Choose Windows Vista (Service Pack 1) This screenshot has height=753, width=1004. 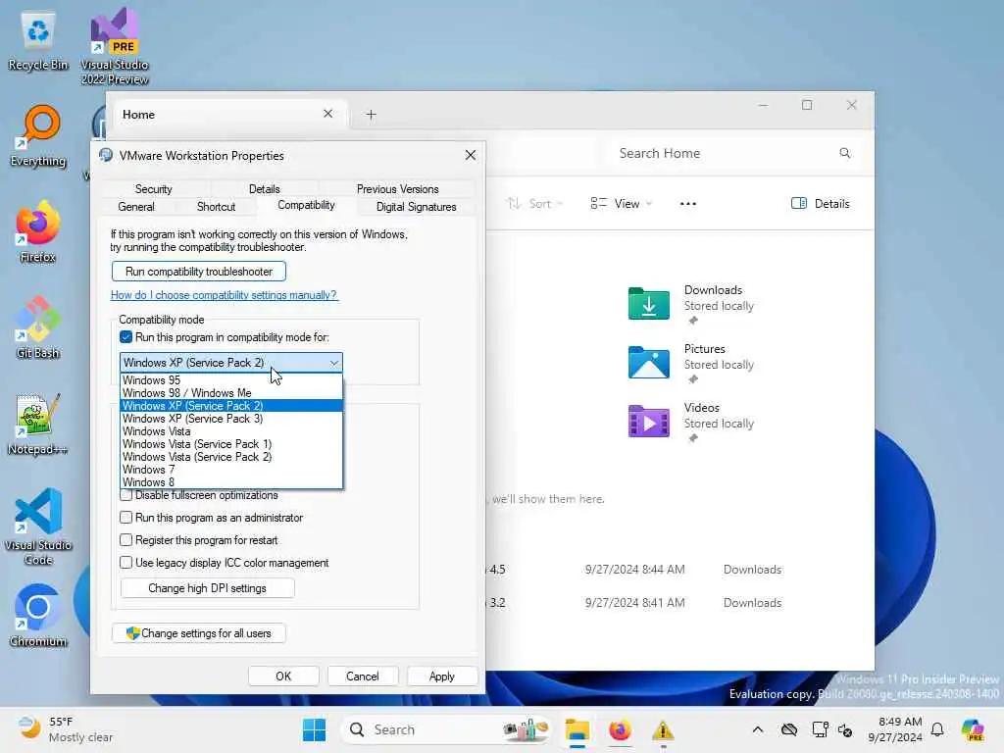(x=231, y=444)
